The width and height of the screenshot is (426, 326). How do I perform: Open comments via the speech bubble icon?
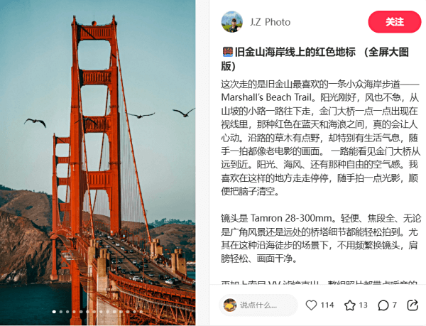(x=383, y=305)
